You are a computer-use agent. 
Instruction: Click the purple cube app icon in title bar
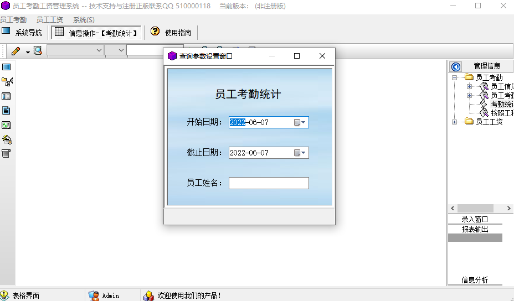6,6
